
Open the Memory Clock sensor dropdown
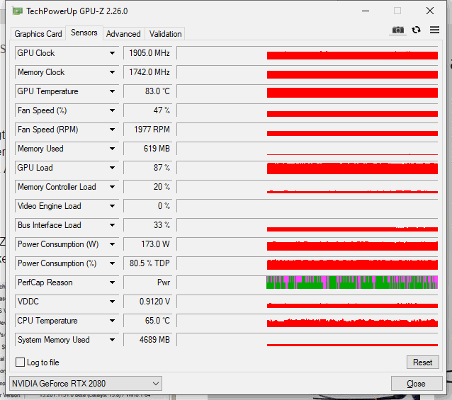pos(112,72)
